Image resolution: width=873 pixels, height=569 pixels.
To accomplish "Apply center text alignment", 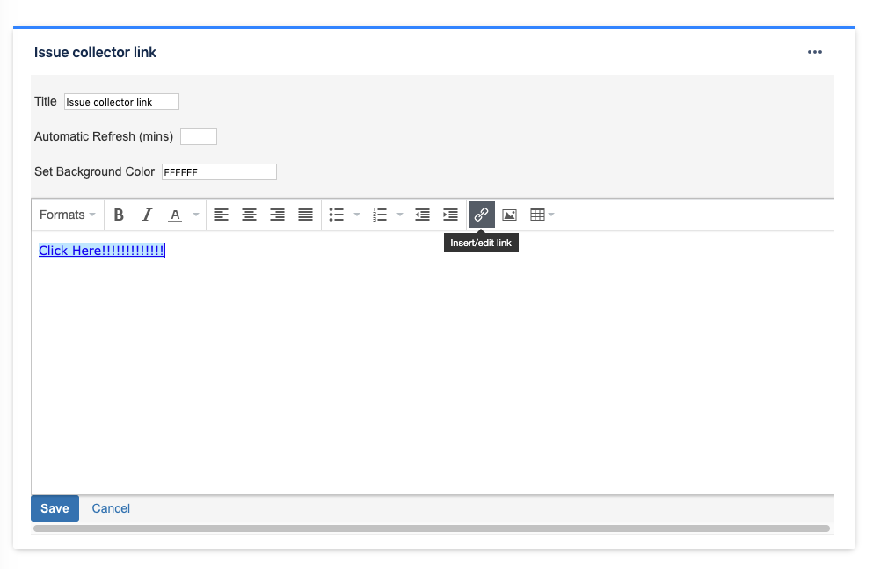I will pos(249,214).
